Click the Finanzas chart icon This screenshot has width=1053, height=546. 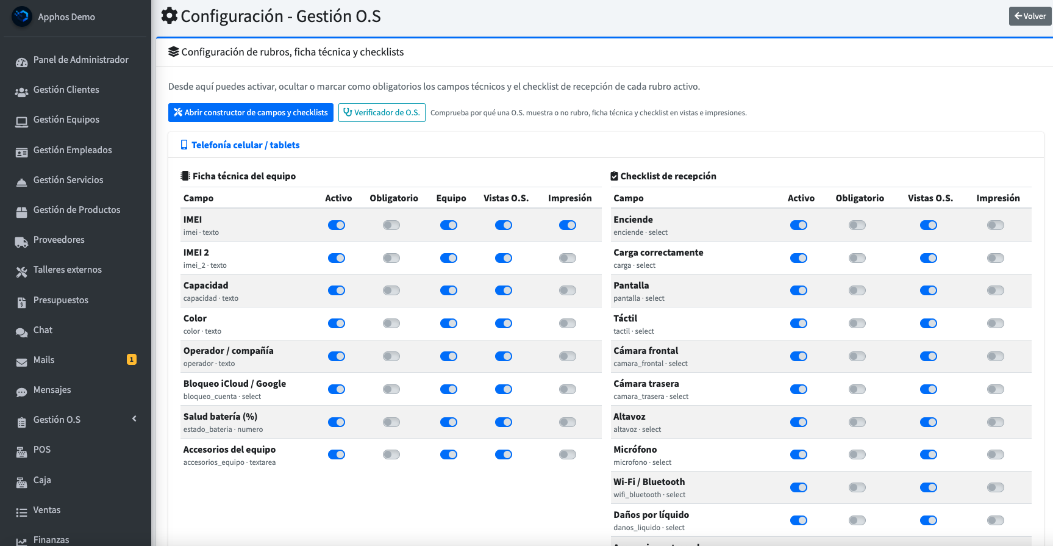click(x=21, y=541)
